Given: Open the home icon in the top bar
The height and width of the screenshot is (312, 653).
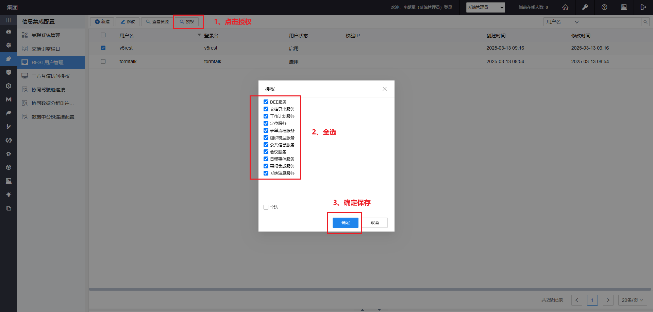Looking at the screenshot, I should pyautogui.click(x=565, y=7).
